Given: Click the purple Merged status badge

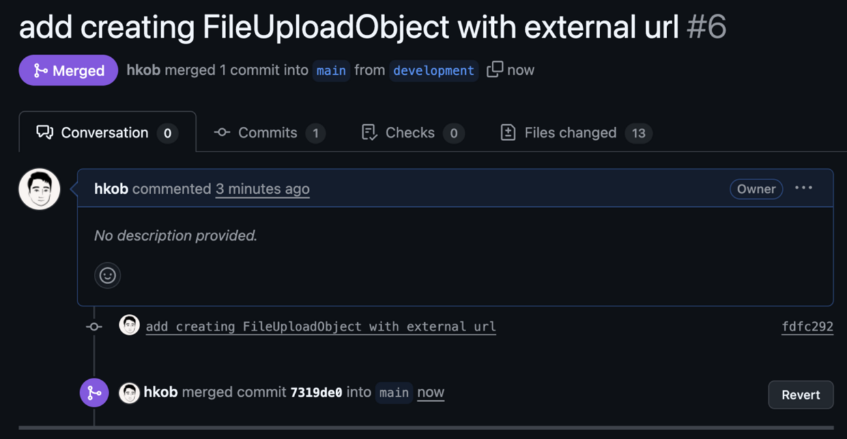Looking at the screenshot, I should pos(68,70).
